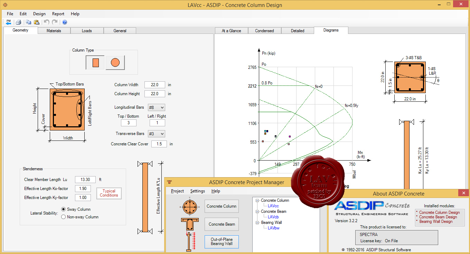The image size is (470, 254).
Task: Click the Redo toolbar arrow
Action: click(55, 22)
